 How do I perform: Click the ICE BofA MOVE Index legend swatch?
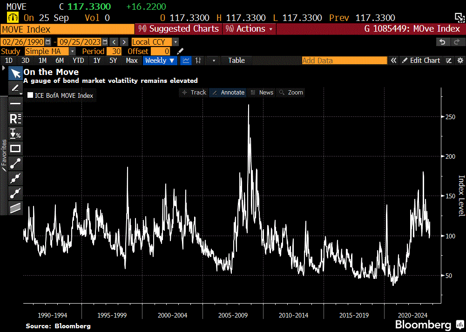pyautogui.click(x=30, y=95)
